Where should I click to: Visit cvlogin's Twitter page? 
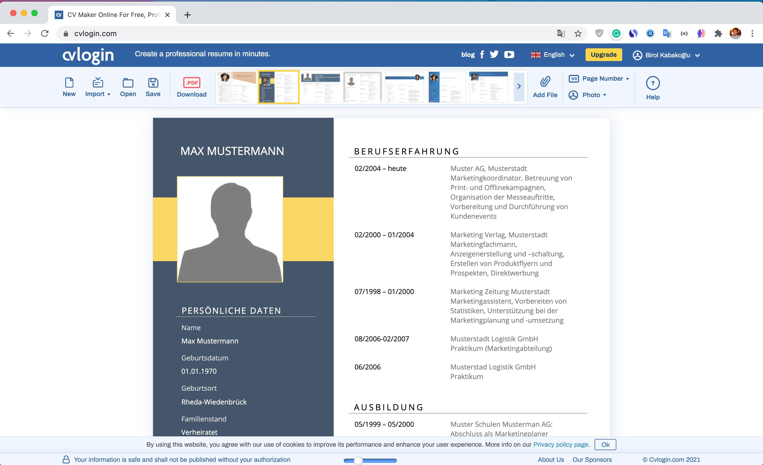click(494, 54)
